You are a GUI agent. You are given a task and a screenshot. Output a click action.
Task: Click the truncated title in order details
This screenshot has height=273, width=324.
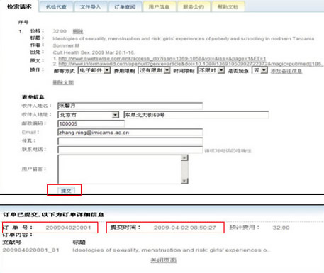(171, 250)
